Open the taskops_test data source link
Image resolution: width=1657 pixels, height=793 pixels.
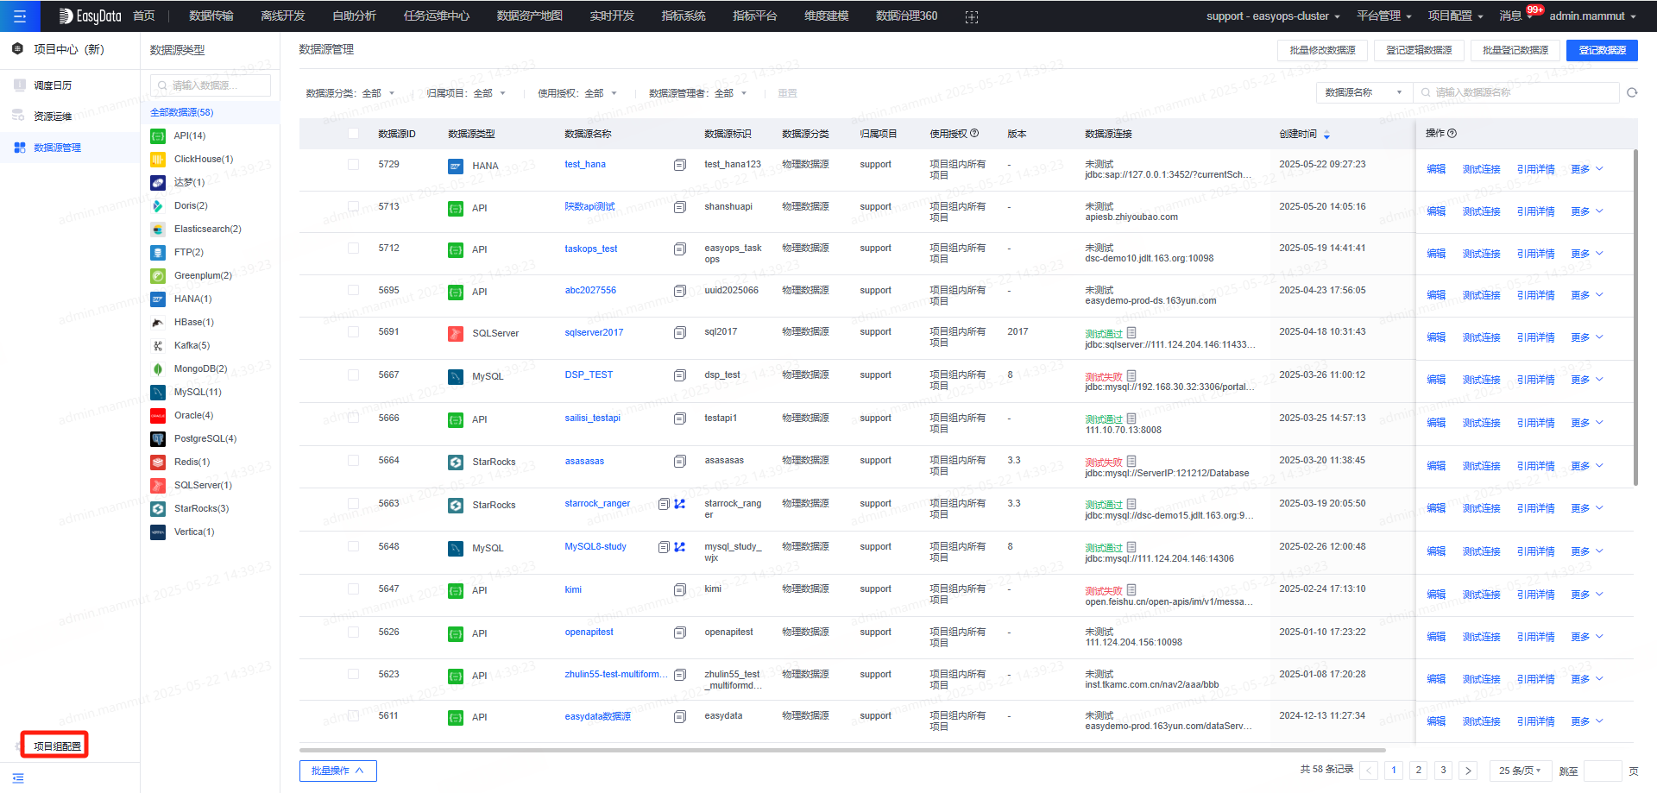click(x=590, y=249)
